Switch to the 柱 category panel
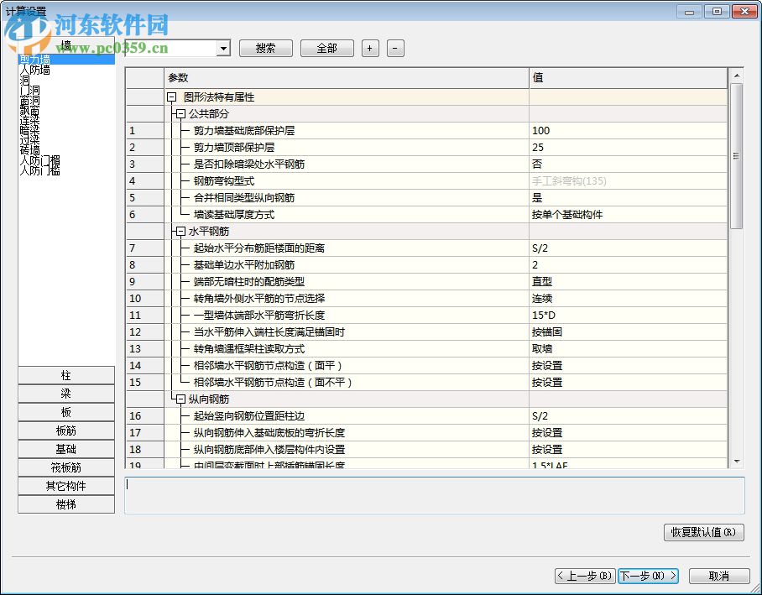This screenshot has height=595, width=762. [66, 375]
